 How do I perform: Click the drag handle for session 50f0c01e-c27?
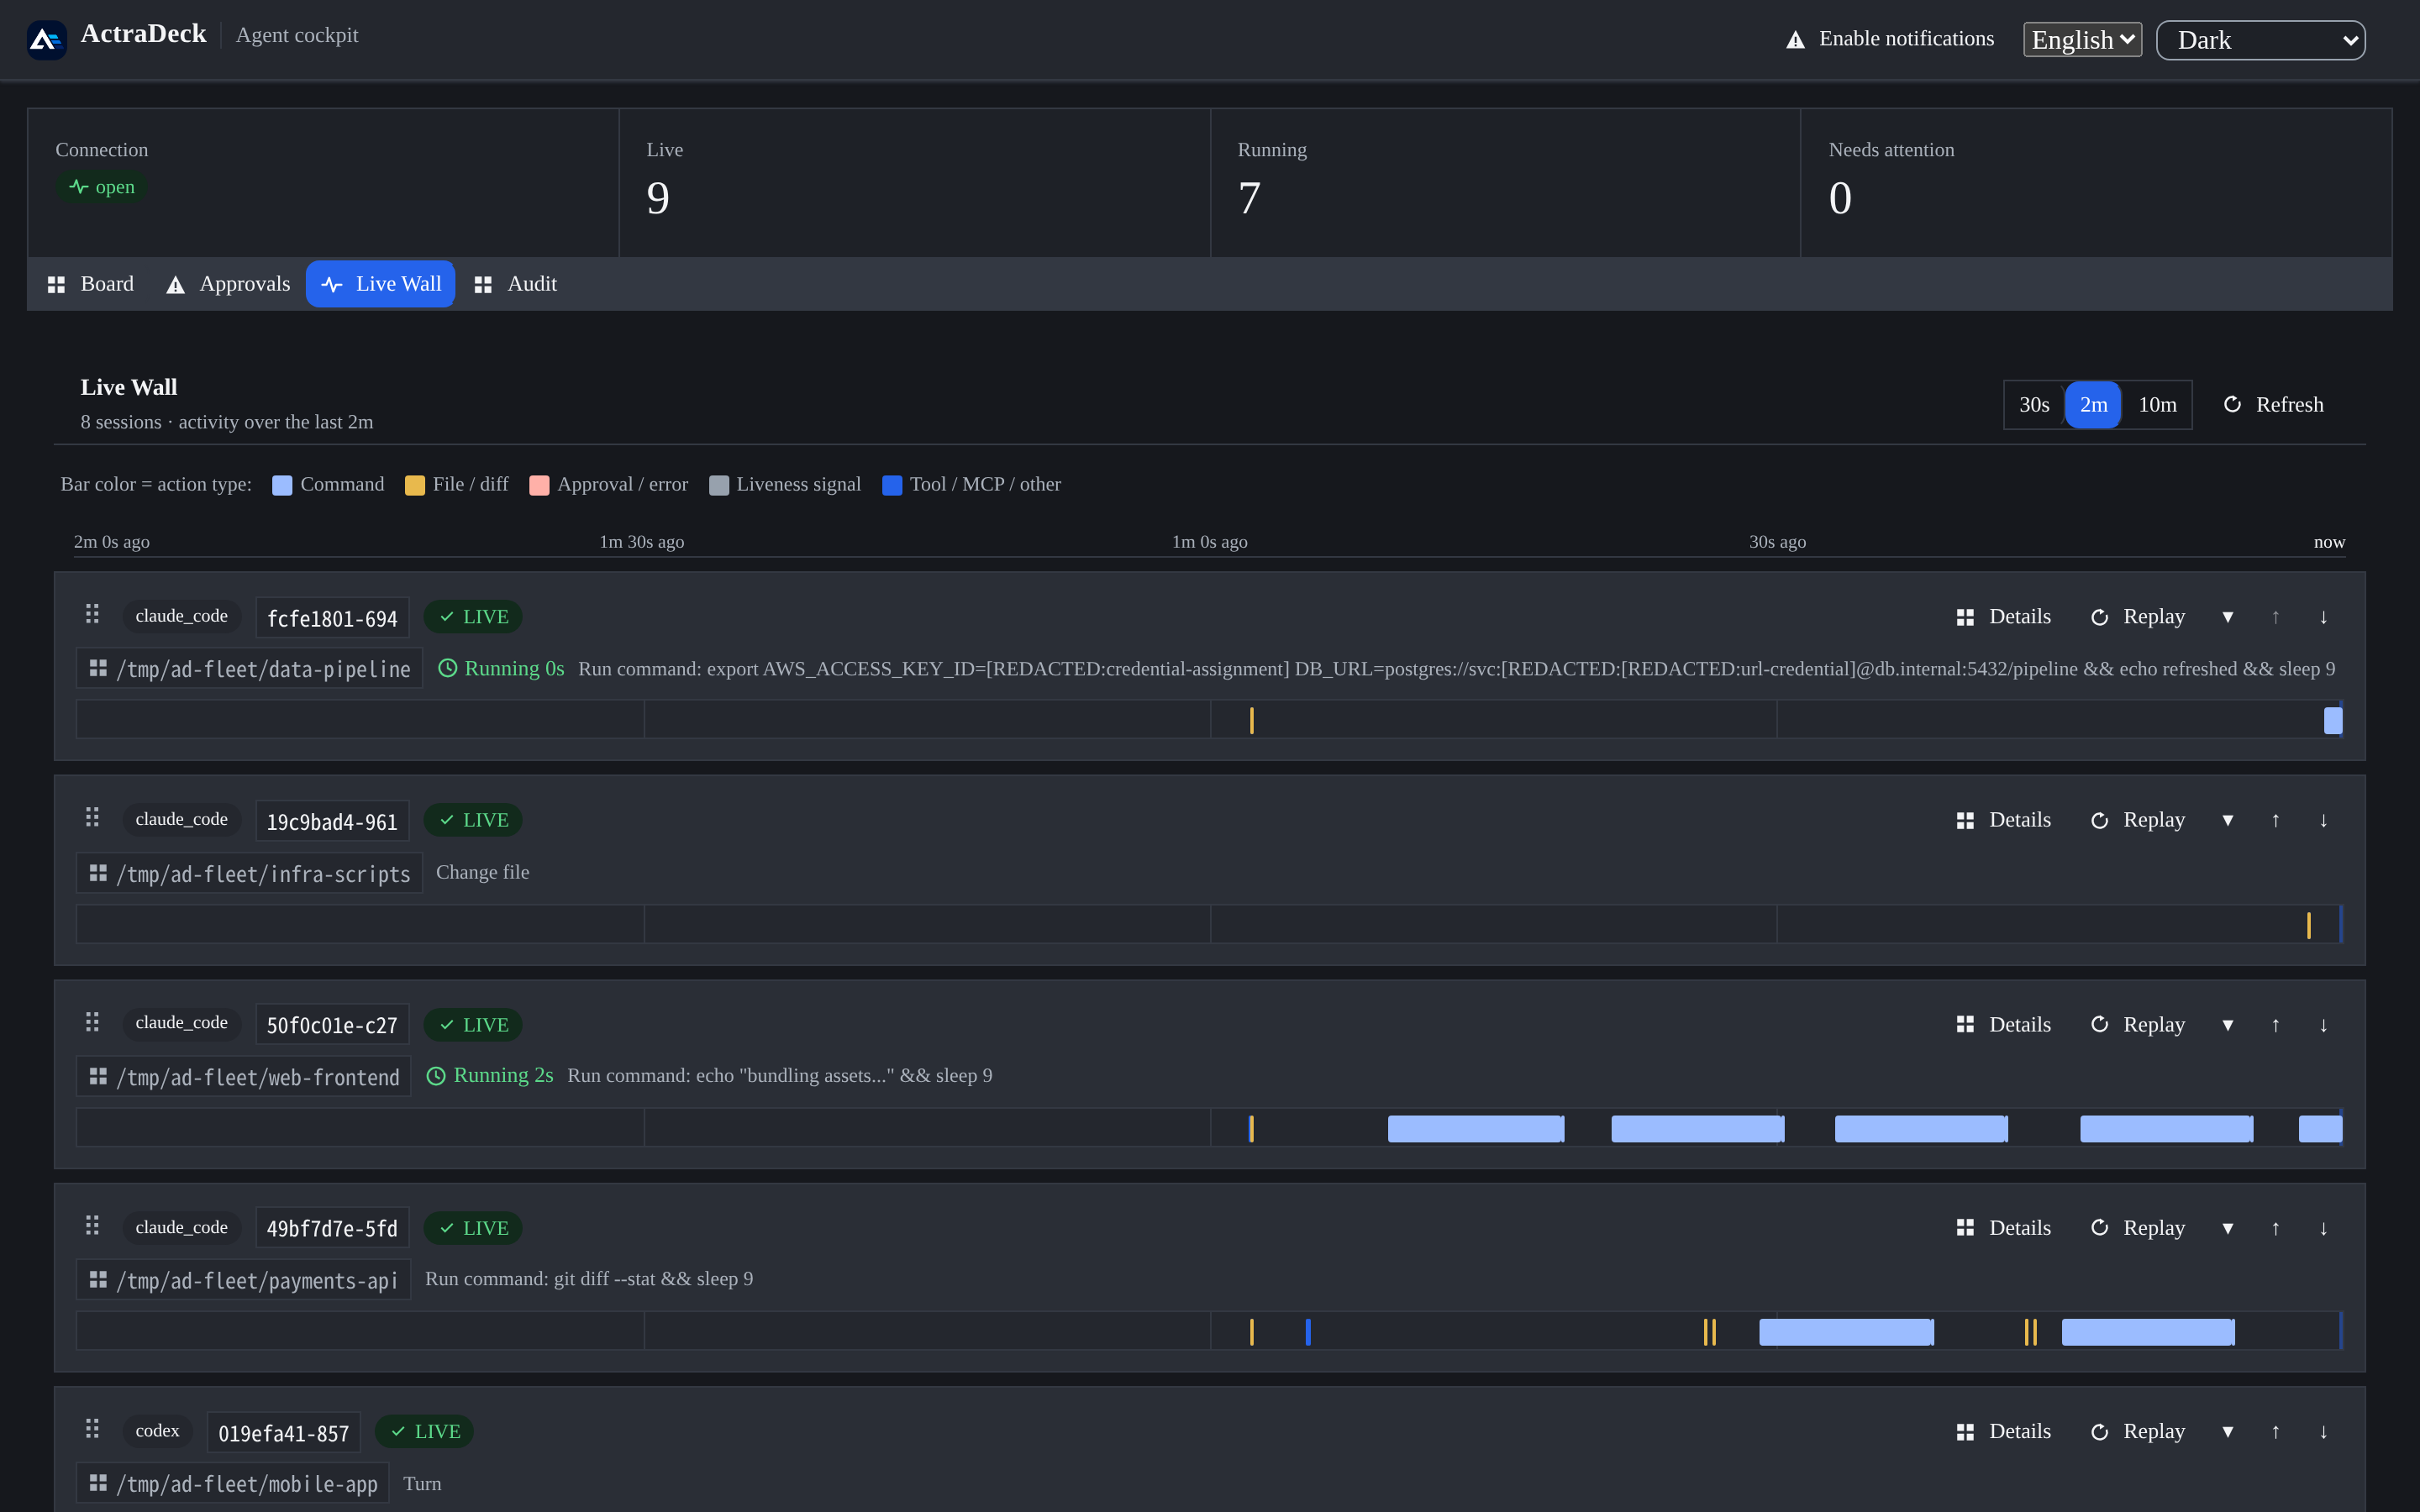[x=92, y=1022]
